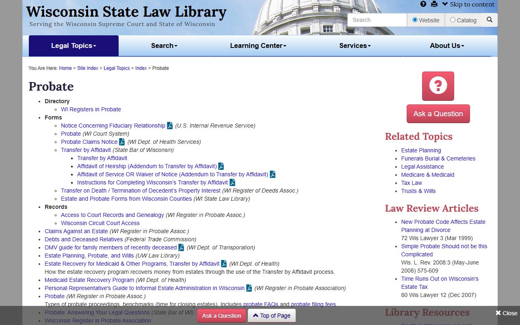Click the Top of Page button
Screen dimensions: 520x325
click(x=272, y=316)
